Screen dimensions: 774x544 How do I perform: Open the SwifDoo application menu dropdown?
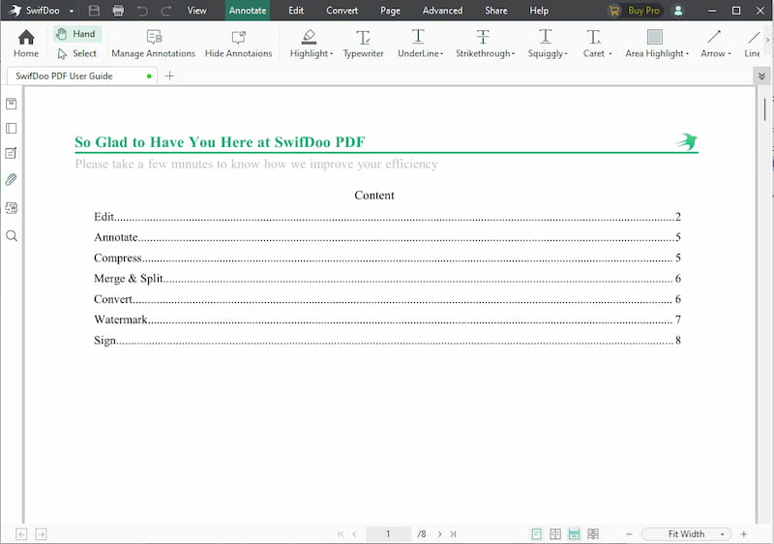[x=72, y=11]
